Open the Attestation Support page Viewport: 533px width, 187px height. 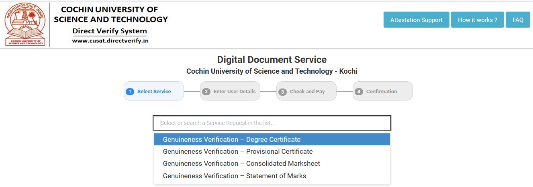click(x=416, y=20)
